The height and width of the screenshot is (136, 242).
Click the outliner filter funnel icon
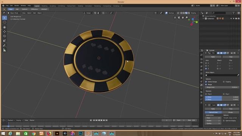(233, 13)
